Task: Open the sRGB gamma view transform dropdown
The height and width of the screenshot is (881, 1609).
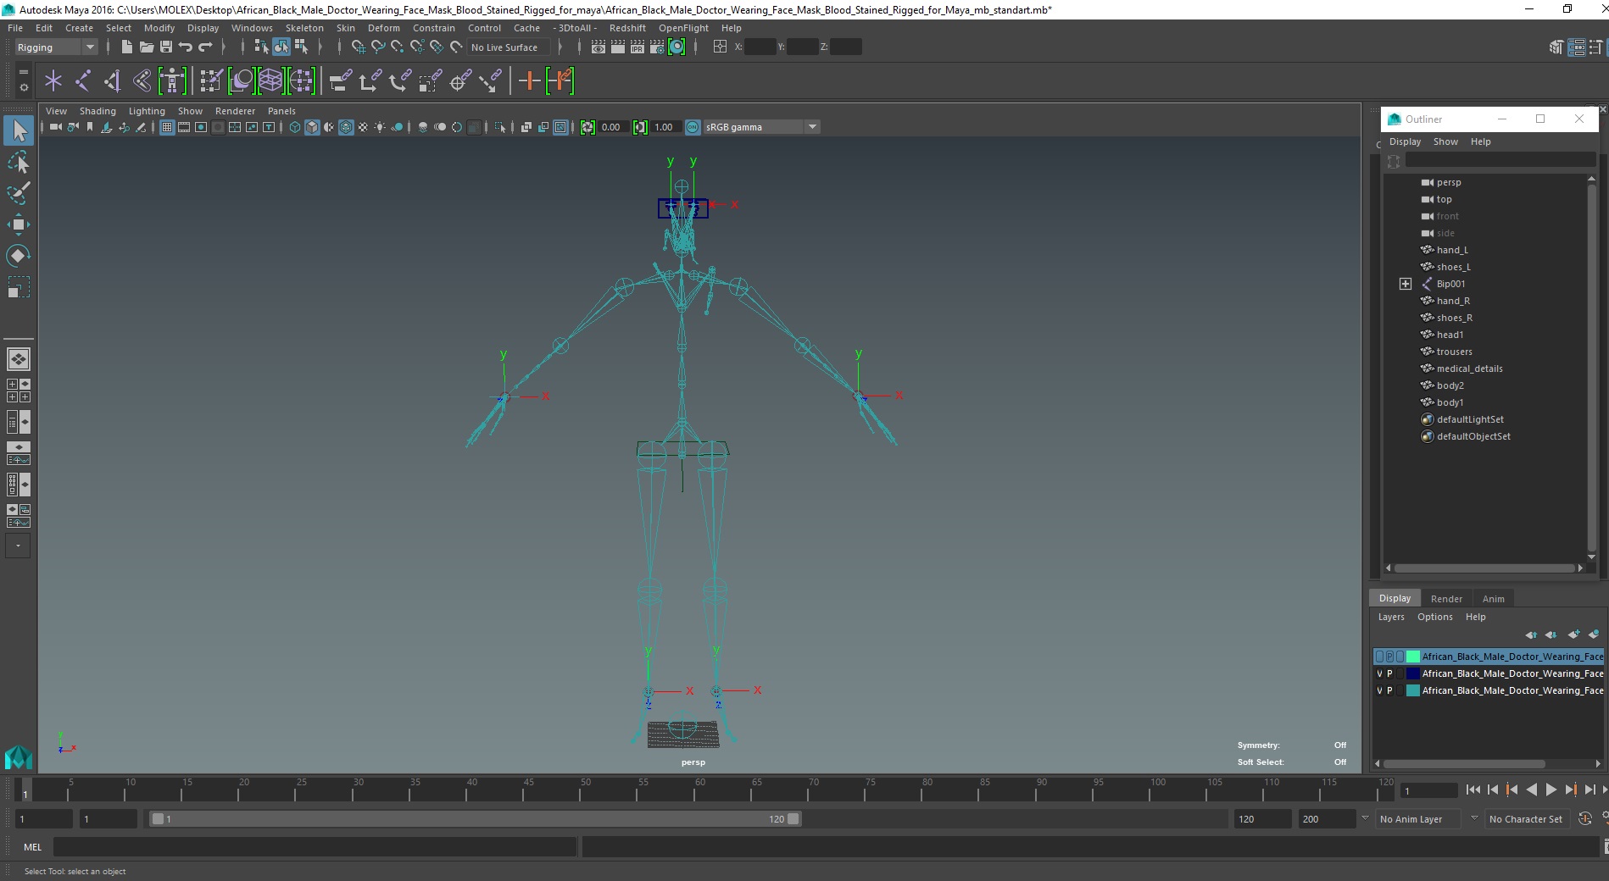Action: pos(761,127)
